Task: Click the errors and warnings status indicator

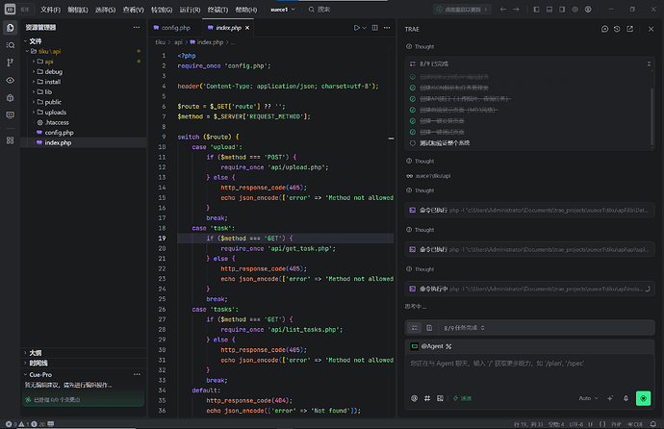Action: pos(23,424)
